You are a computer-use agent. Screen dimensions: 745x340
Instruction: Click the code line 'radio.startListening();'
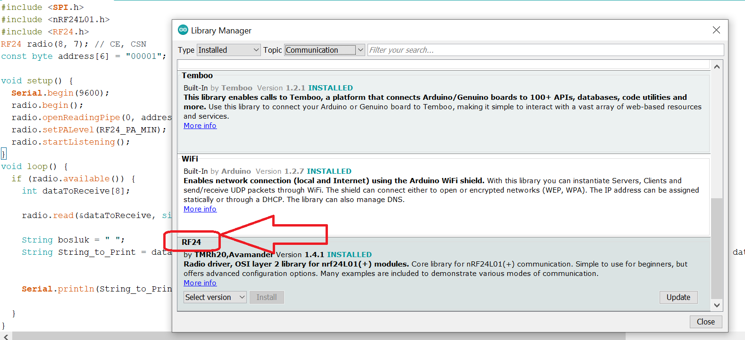click(x=71, y=142)
